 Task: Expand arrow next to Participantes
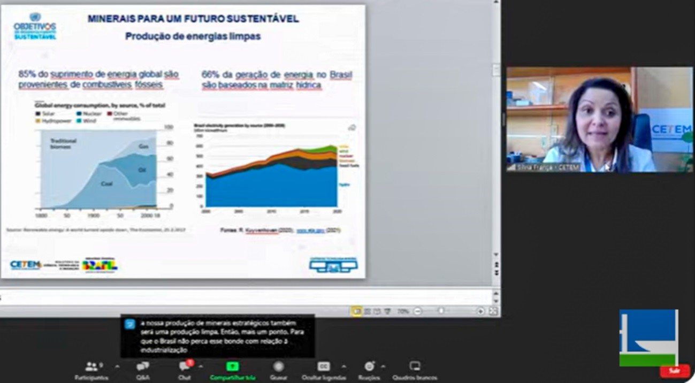point(117,366)
